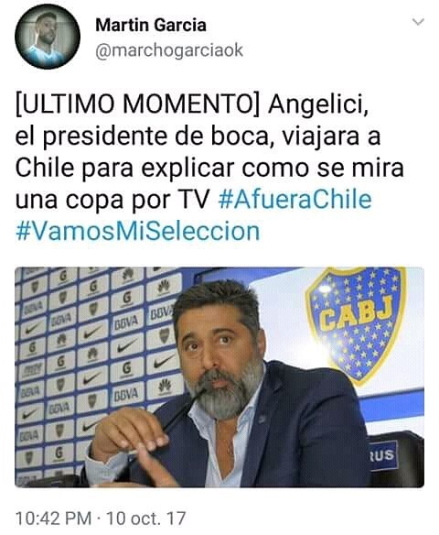Open the attached press conference photo
The image size is (439, 535).
click(x=219, y=377)
